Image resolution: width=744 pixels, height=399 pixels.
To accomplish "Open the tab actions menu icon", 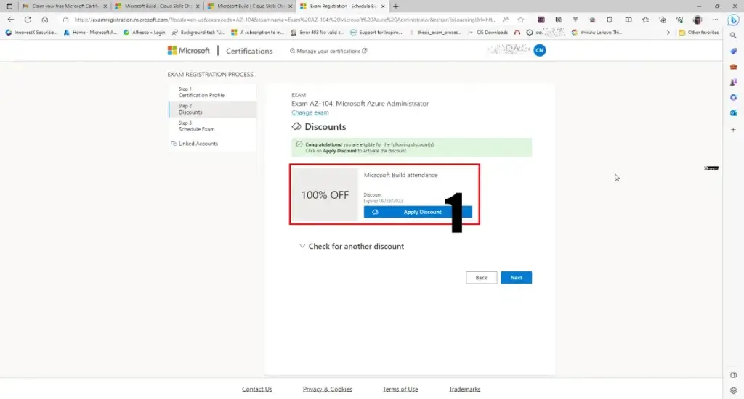I will pyautogui.click(x=9, y=6).
